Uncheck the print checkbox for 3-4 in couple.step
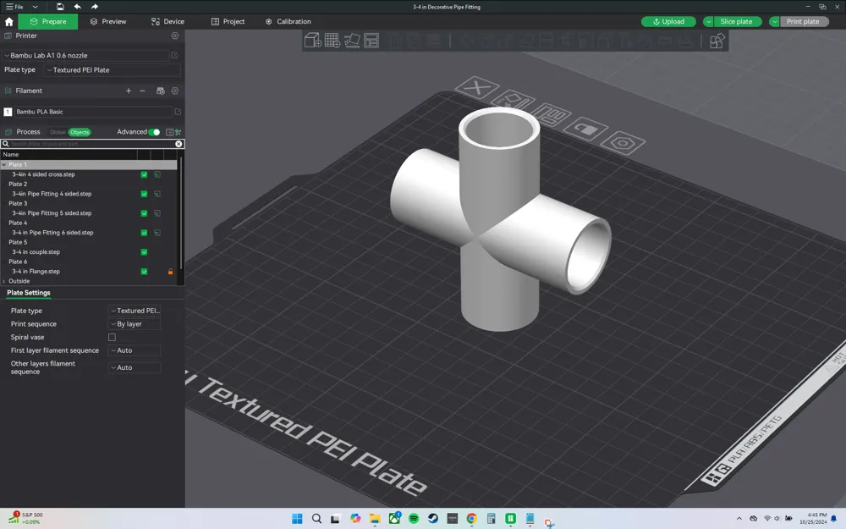Image resolution: width=846 pixels, height=529 pixels. 144,251
